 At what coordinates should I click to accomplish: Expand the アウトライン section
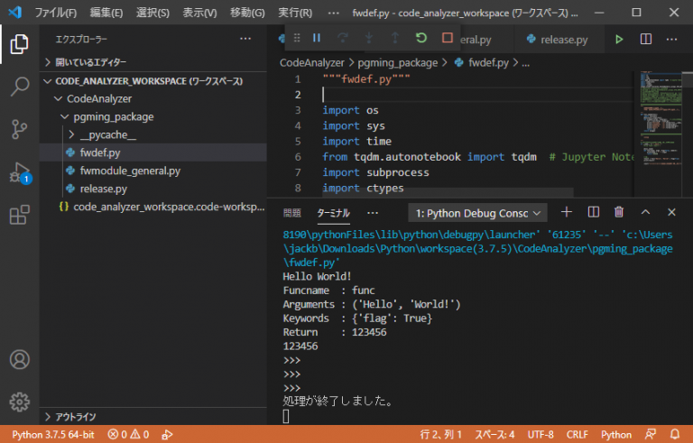[x=76, y=417]
